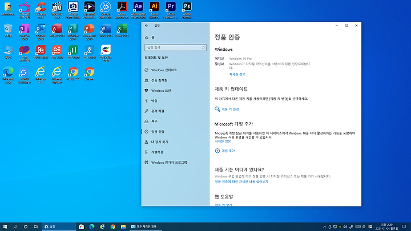Viewport: 411px width, 231px height.
Task: Open Task View on taskbar
Action: 35,227
